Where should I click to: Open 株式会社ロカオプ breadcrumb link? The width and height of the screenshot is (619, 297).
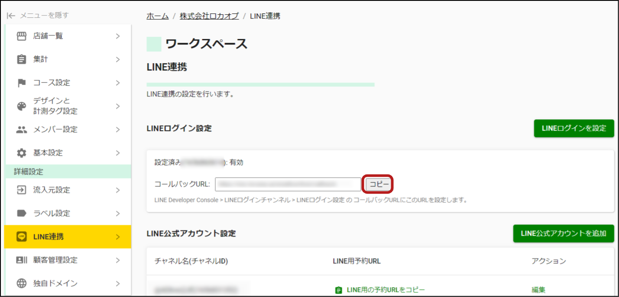(x=209, y=16)
